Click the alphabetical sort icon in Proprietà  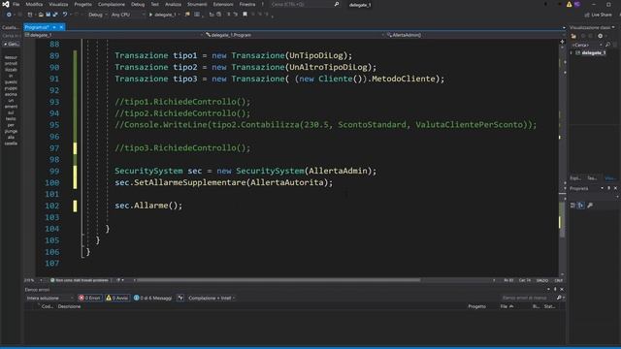[x=580, y=206]
